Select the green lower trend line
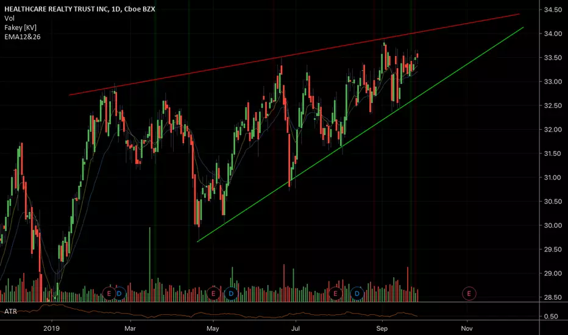The image size is (568, 335). tap(360, 135)
